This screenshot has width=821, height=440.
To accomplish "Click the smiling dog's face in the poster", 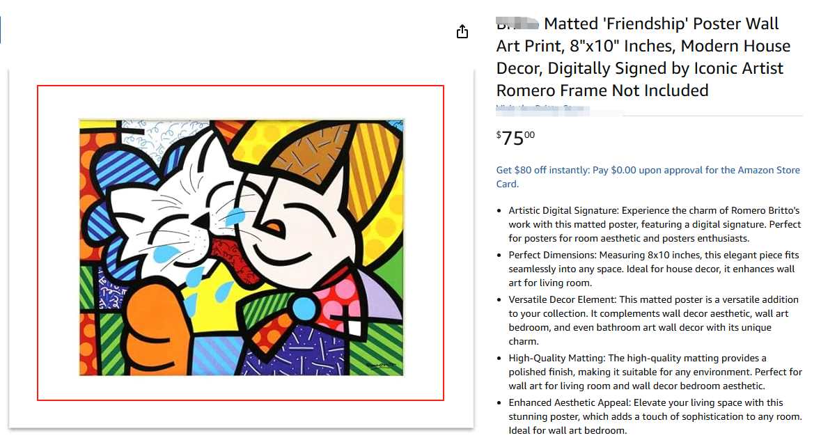I will [292, 230].
